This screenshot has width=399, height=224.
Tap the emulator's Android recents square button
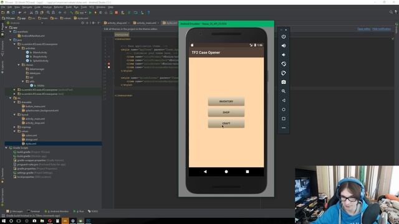click(248, 172)
